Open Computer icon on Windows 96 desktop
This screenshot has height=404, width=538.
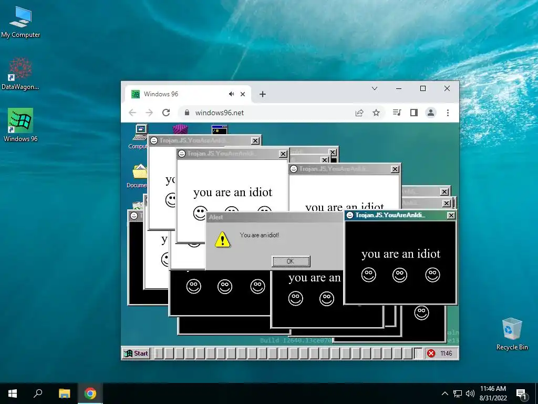click(140, 137)
